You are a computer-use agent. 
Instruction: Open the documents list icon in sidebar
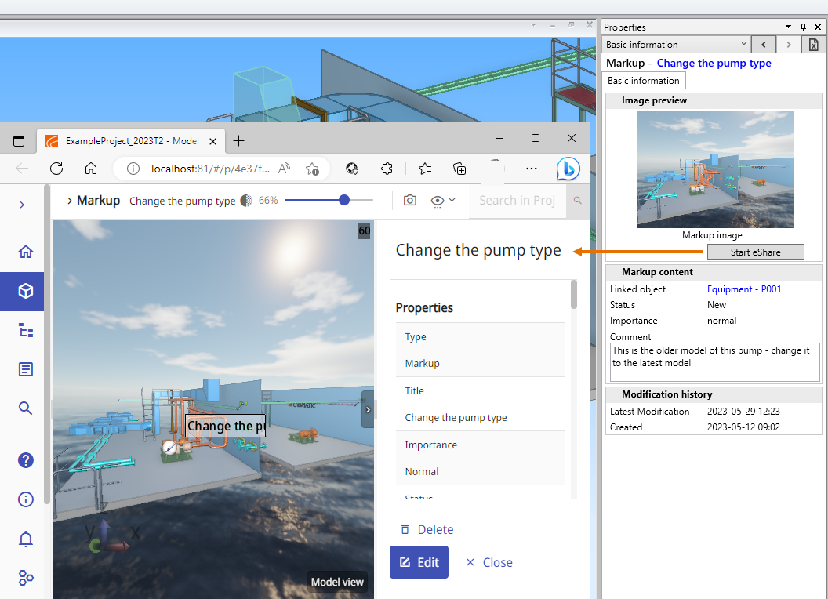click(26, 369)
